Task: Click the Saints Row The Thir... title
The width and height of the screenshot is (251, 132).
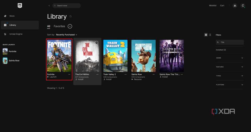Action: [x=169, y=74]
